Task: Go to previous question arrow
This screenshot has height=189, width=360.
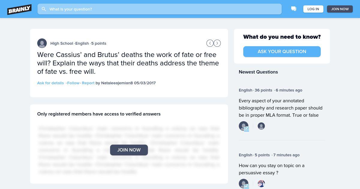Action: [x=210, y=43]
